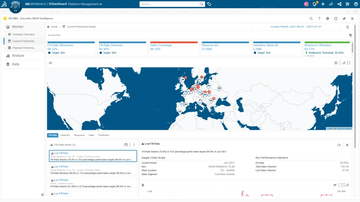
Task: Expand map to fullscreen
Action: pos(349,63)
